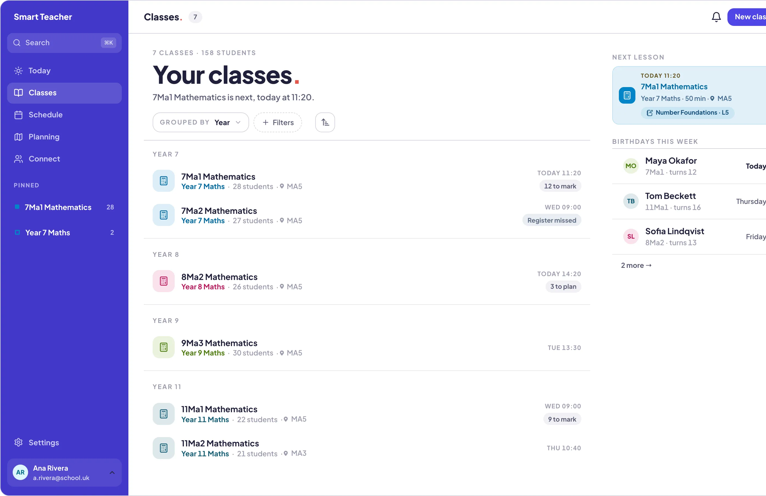Follow the 2 more birthdays link
This screenshot has width=766, height=496.
[x=636, y=265]
